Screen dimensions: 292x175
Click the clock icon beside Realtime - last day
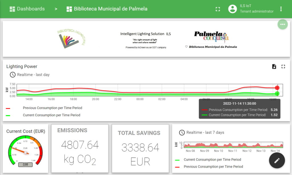point(13,75)
